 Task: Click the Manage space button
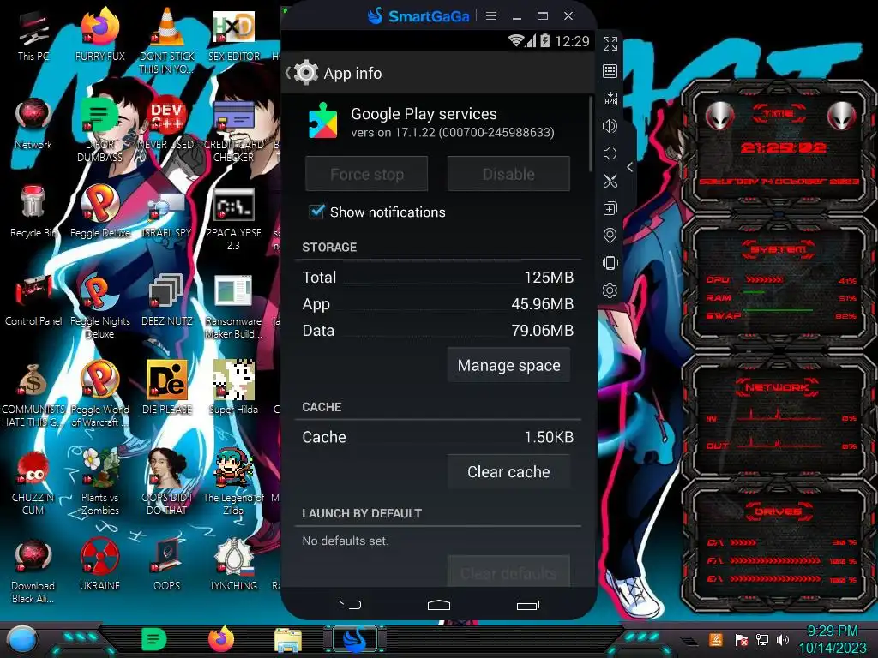click(508, 365)
